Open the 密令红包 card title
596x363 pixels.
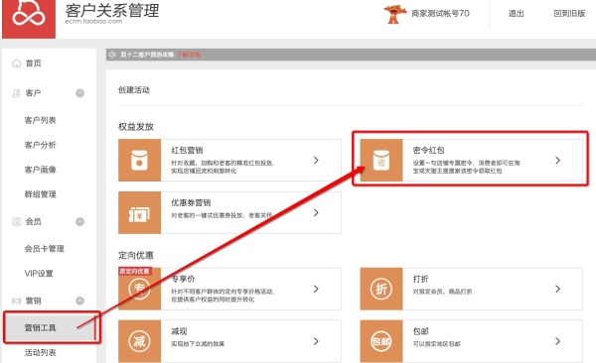point(428,151)
